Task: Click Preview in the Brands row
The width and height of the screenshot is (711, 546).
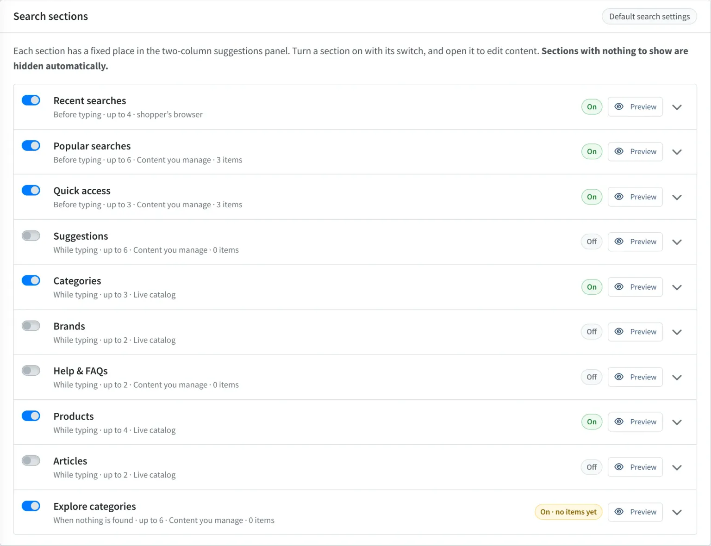Action: [635, 332]
